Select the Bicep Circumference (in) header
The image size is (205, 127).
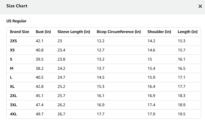pos(119,32)
